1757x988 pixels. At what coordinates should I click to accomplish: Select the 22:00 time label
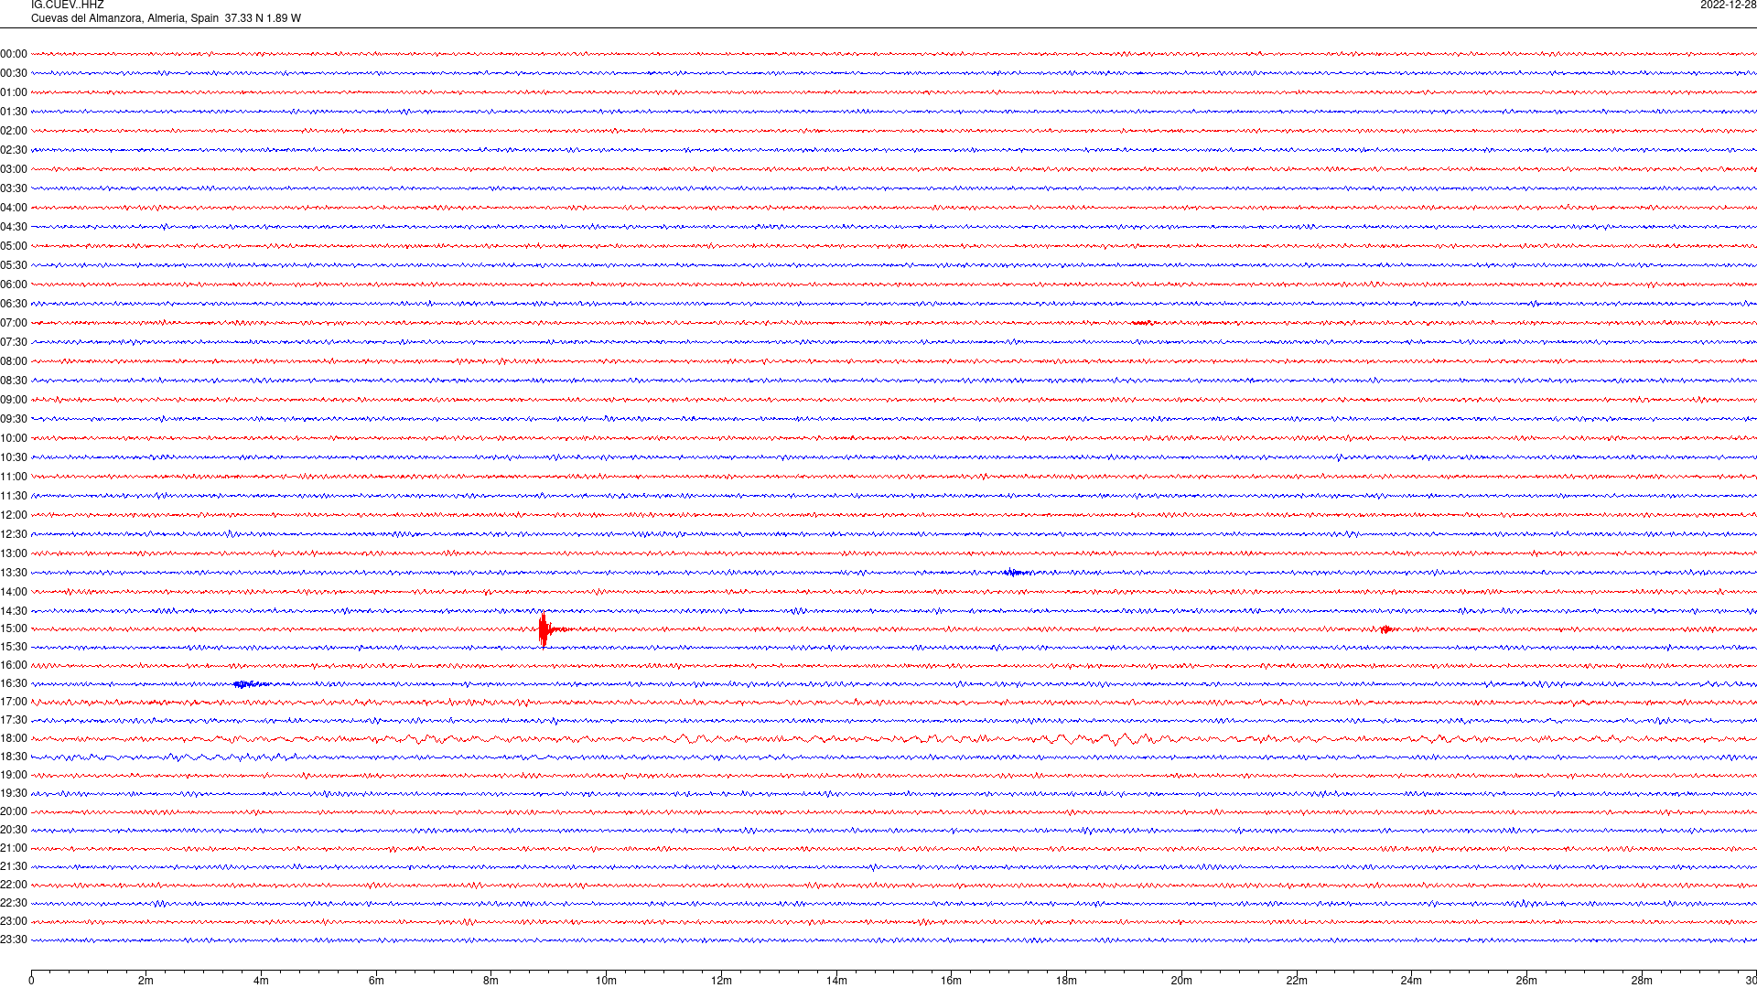[x=14, y=885]
